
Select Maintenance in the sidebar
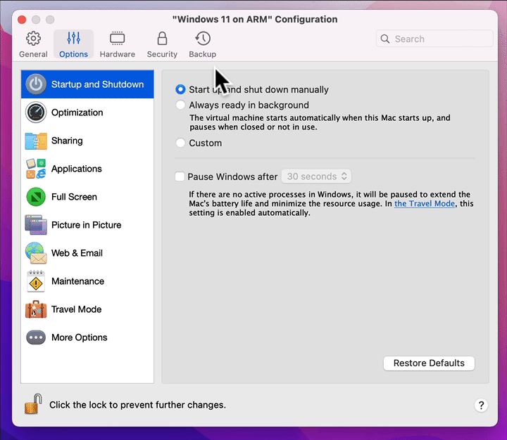[87, 281]
